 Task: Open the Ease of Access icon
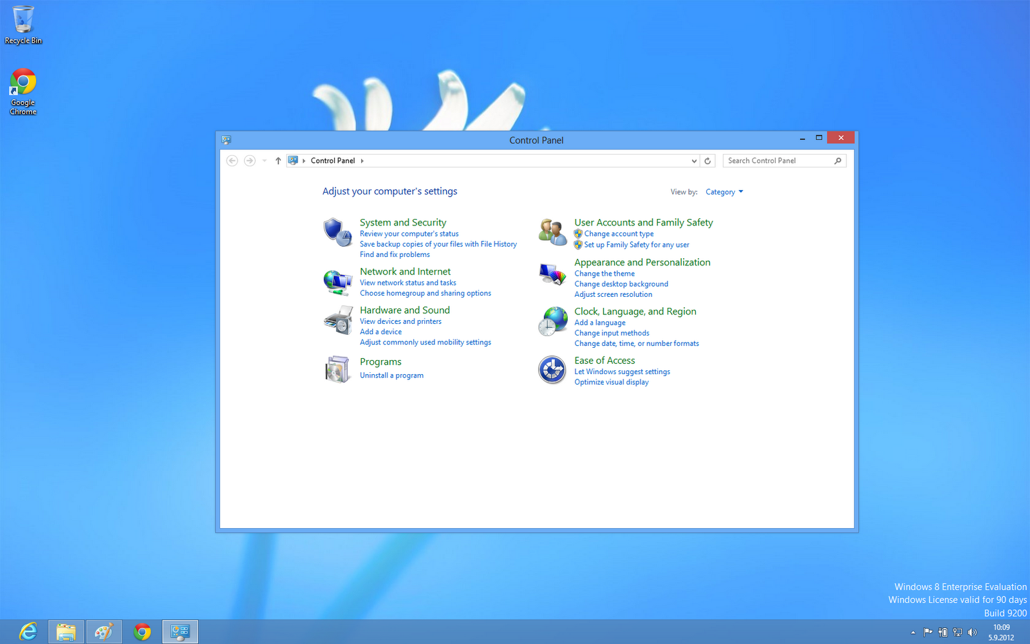pyautogui.click(x=552, y=370)
